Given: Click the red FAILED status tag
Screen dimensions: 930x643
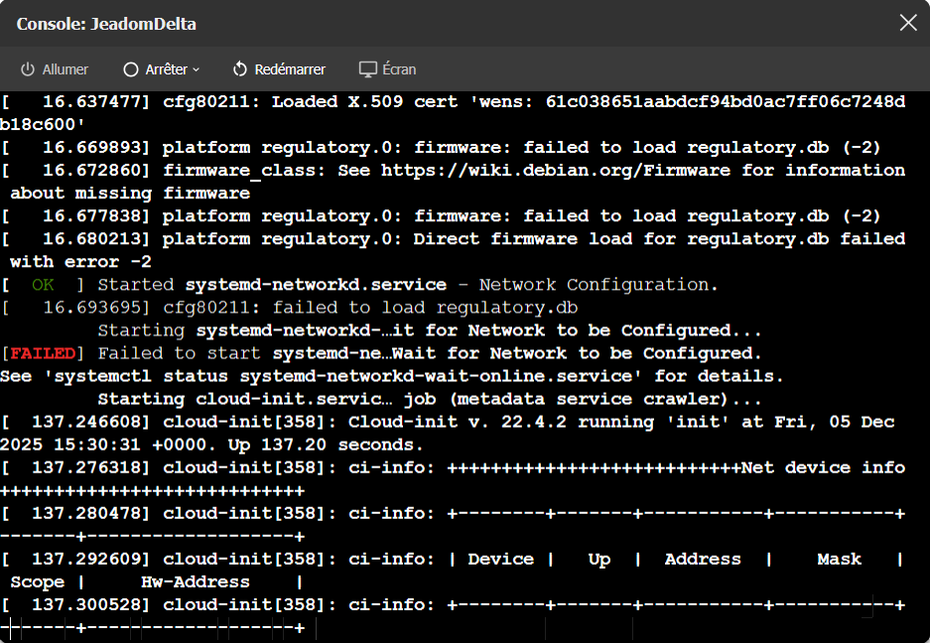Looking at the screenshot, I should click(x=43, y=353).
